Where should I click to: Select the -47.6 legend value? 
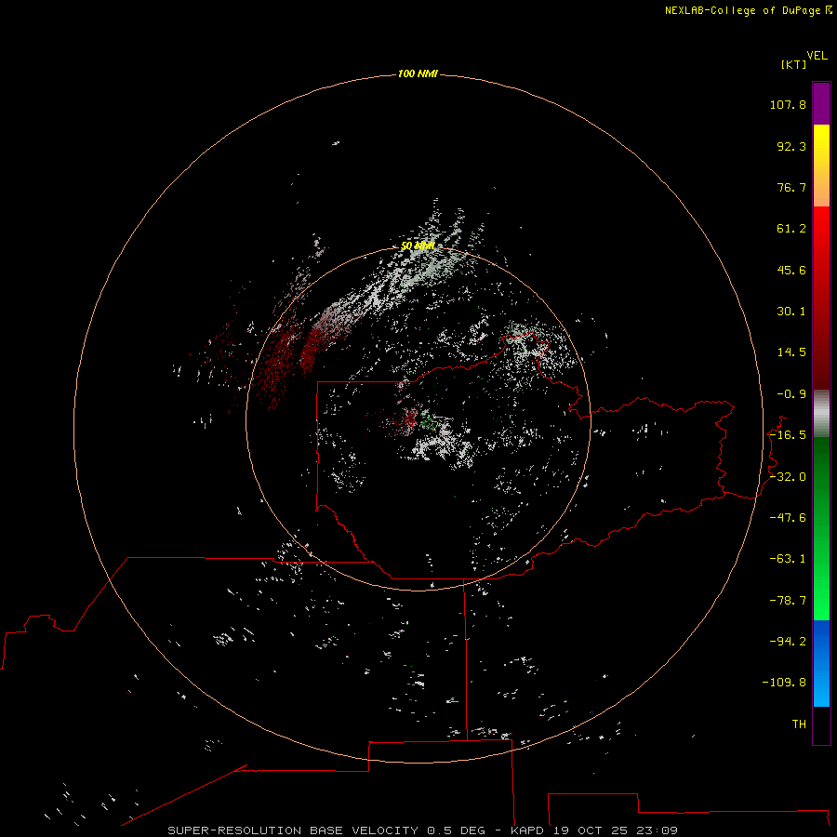[788, 518]
